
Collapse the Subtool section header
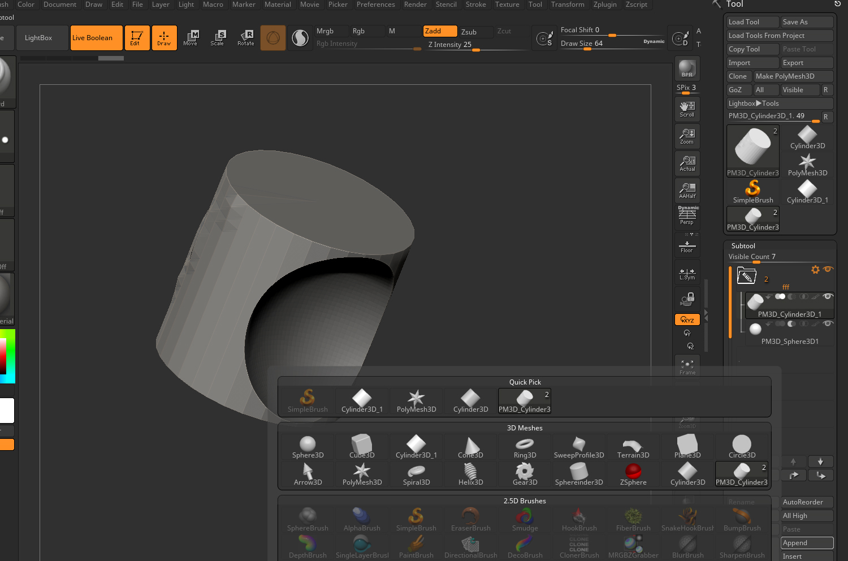pyautogui.click(x=743, y=246)
